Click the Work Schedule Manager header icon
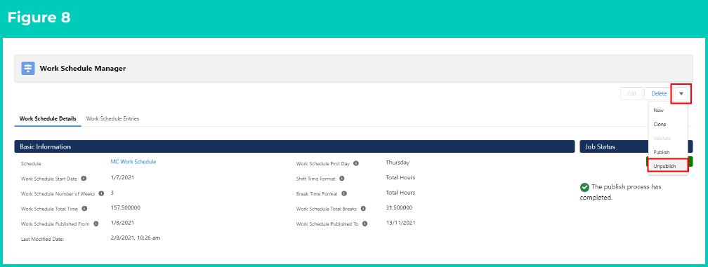This screenshot has height=267, width=708. pos(28,69)
